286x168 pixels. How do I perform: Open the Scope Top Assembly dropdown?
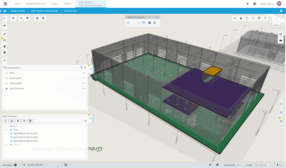tap(262, 165)
